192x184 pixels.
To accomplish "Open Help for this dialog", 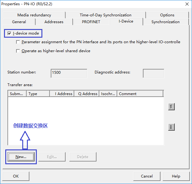I will 176,176.
